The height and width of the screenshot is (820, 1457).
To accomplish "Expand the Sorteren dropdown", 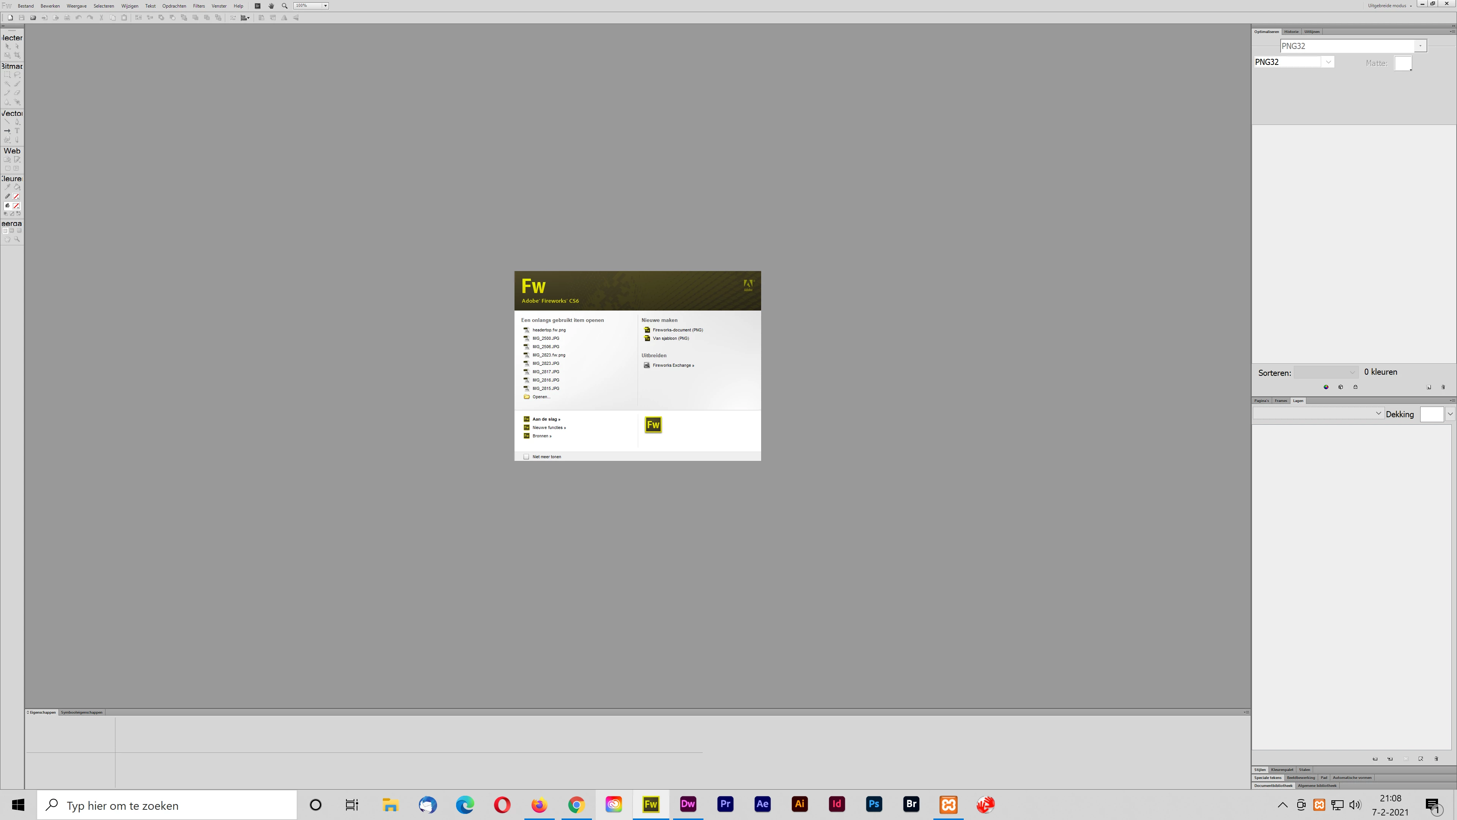I will click(1352, 372).
